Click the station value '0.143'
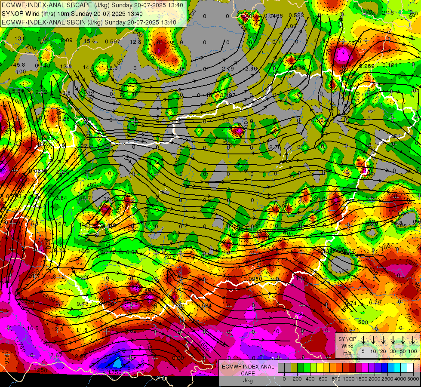This screenshot has width=421, height=387. pos(43,65)
